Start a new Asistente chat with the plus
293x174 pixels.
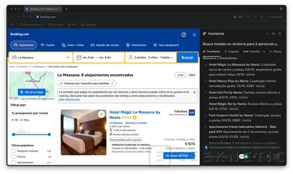[267, 34]
